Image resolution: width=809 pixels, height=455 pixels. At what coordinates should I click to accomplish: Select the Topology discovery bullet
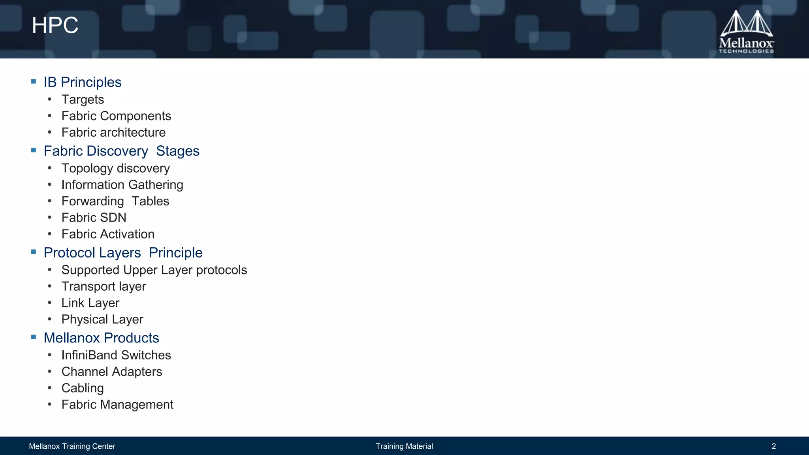coord(115,168)
